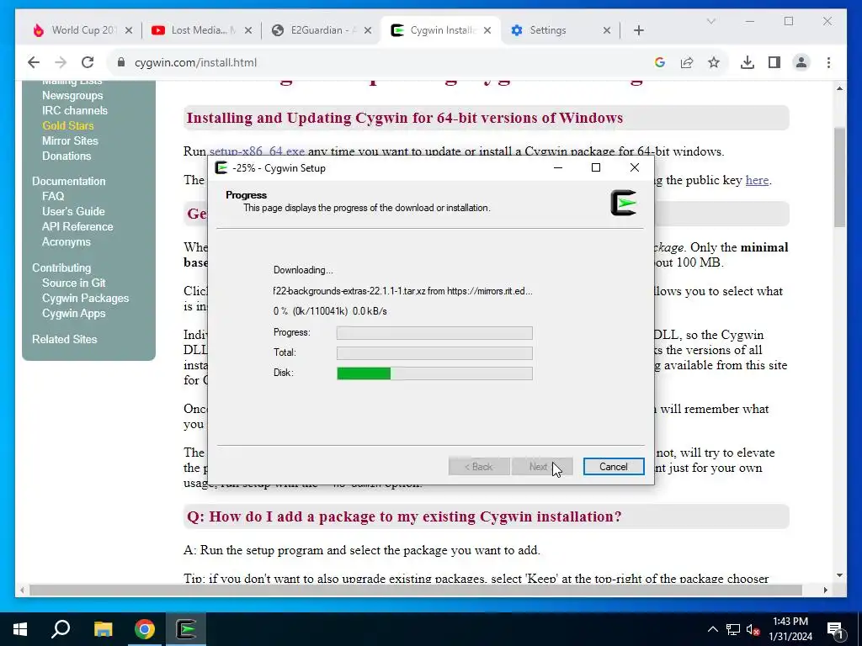Click the disabled Back button
Image resolution: width=862 pixels, height=646 pixels.
[479, 466]
